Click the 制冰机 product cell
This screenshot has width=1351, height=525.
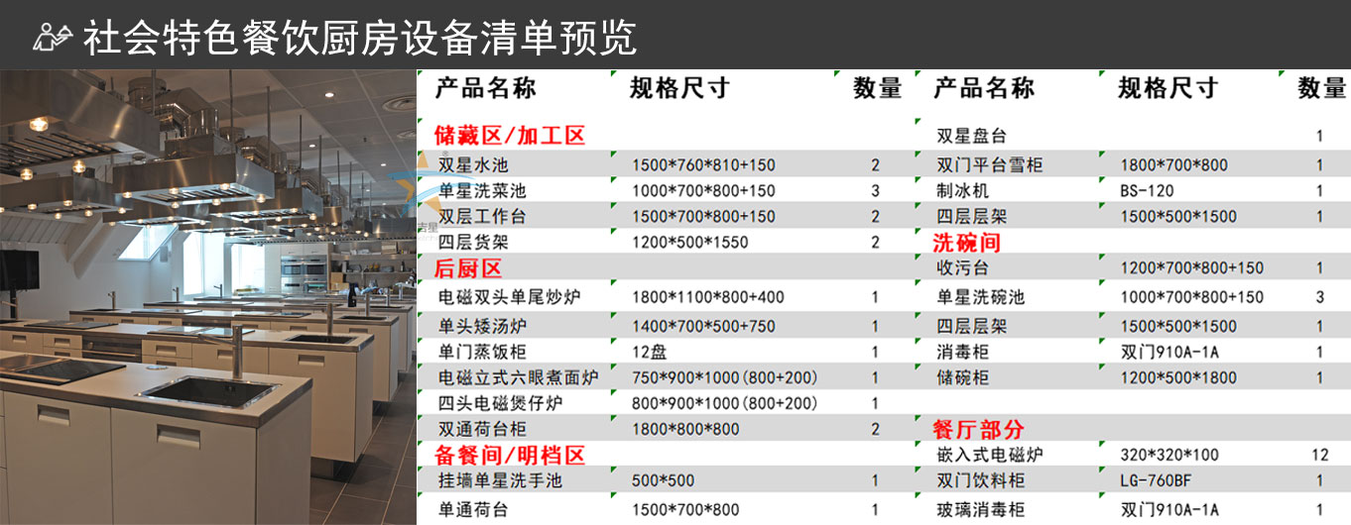coord(962,190)
